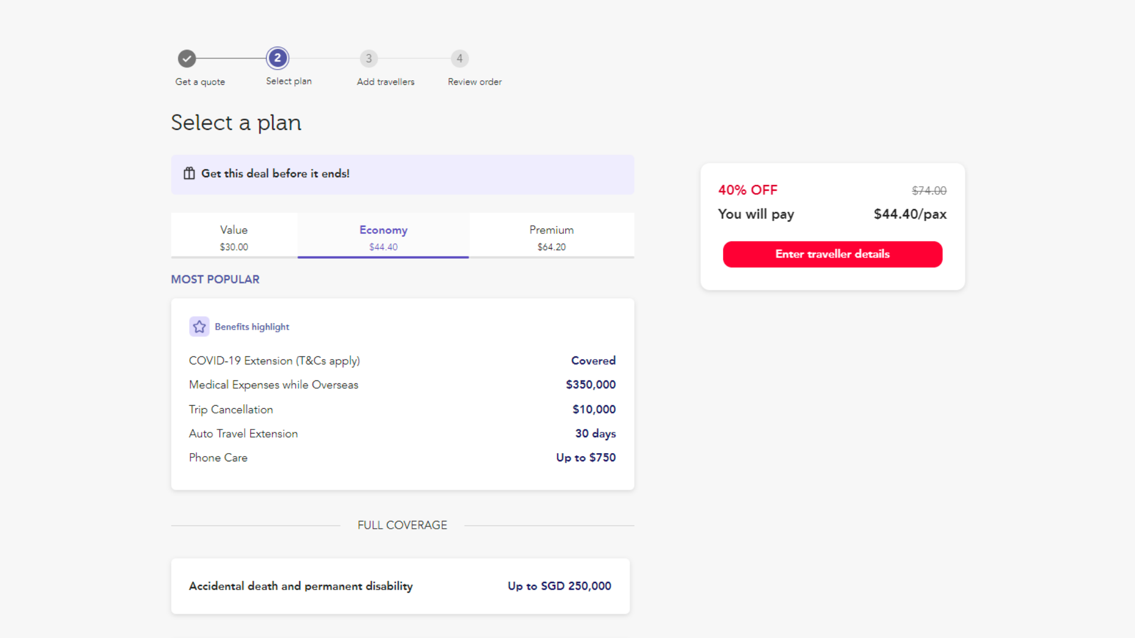
Task: Click step 3 Add travellers circle
Action: (368, 58)
